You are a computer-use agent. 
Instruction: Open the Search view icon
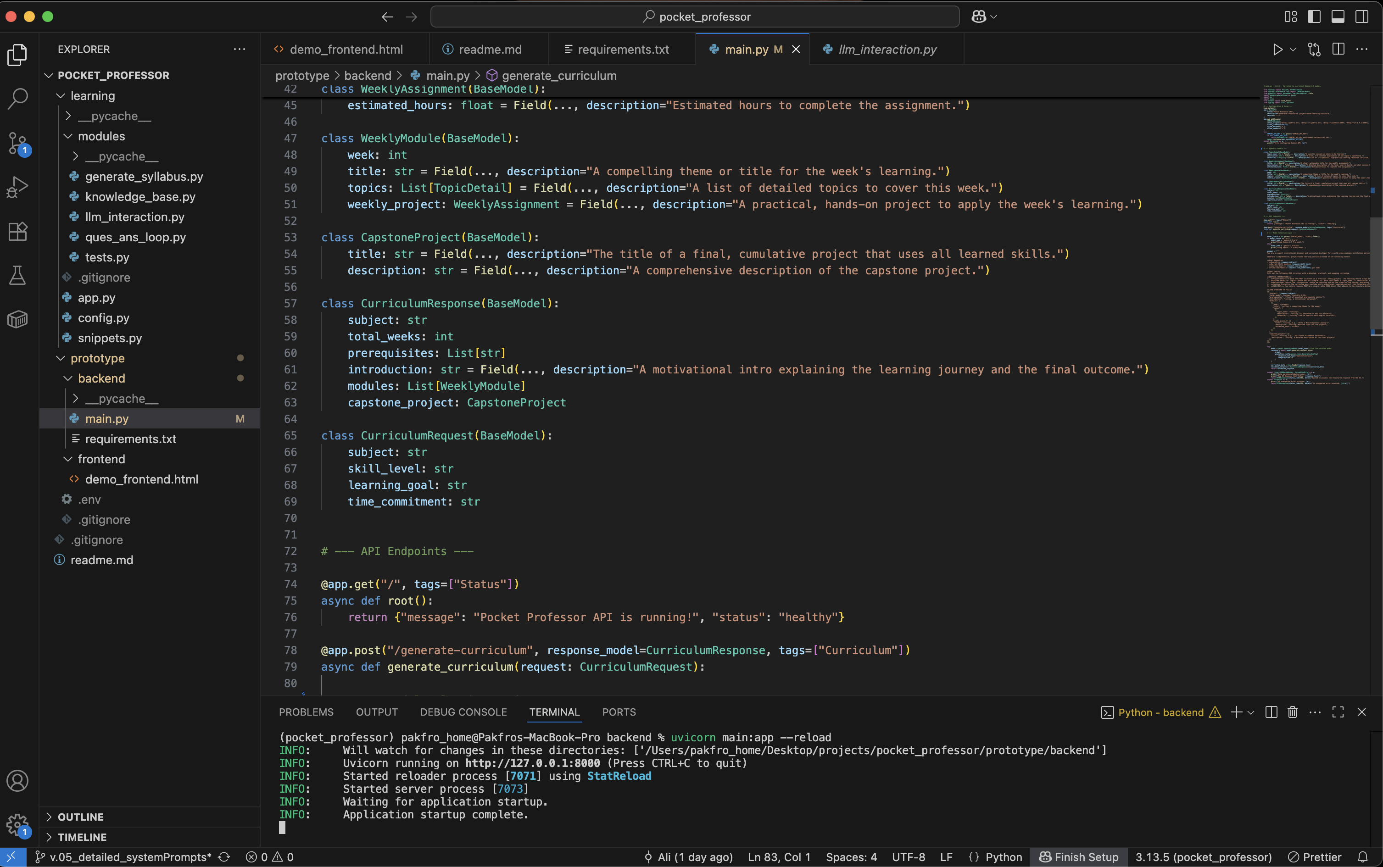pyautogui.click(x=18, y=99)
